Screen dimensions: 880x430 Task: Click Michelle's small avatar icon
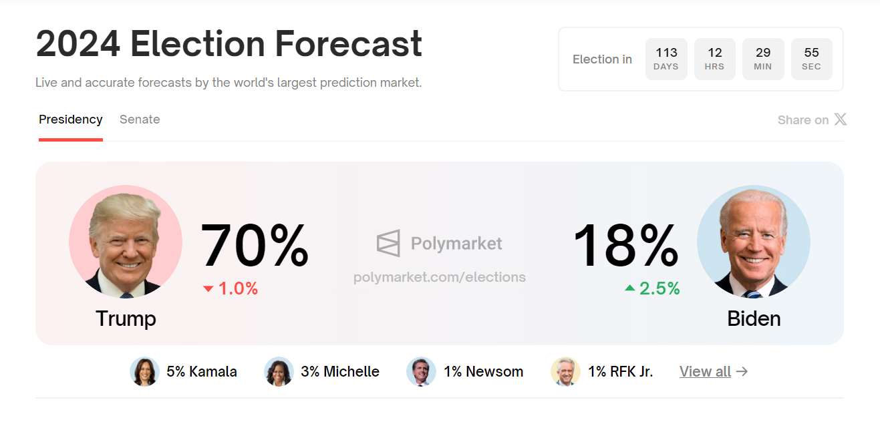click(279, 372)
